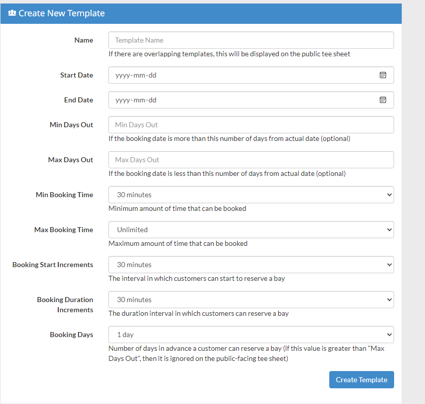Open the End Date calendar picker icon
The image size is (425, 404).
pyautogui.click(x=383, y=100)
